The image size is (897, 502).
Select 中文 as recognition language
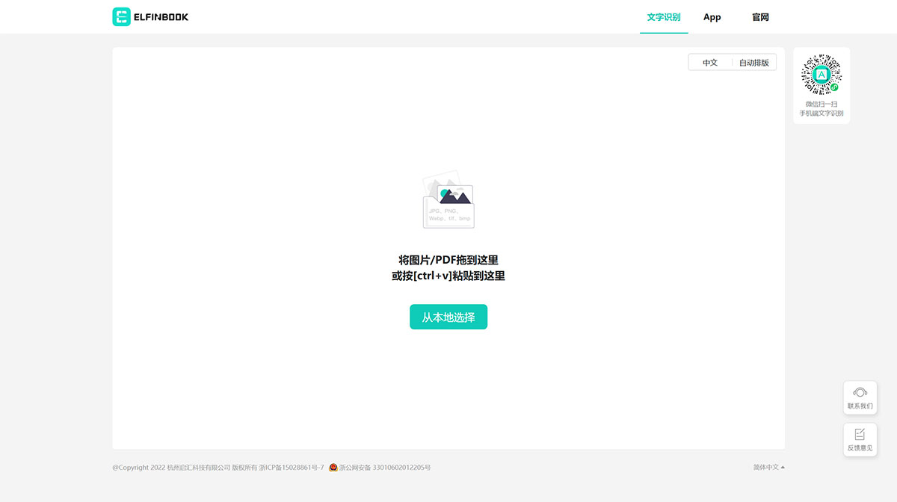point(709,62)
